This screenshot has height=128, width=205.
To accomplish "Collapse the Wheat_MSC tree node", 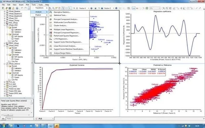I will (x=5, y=25).
